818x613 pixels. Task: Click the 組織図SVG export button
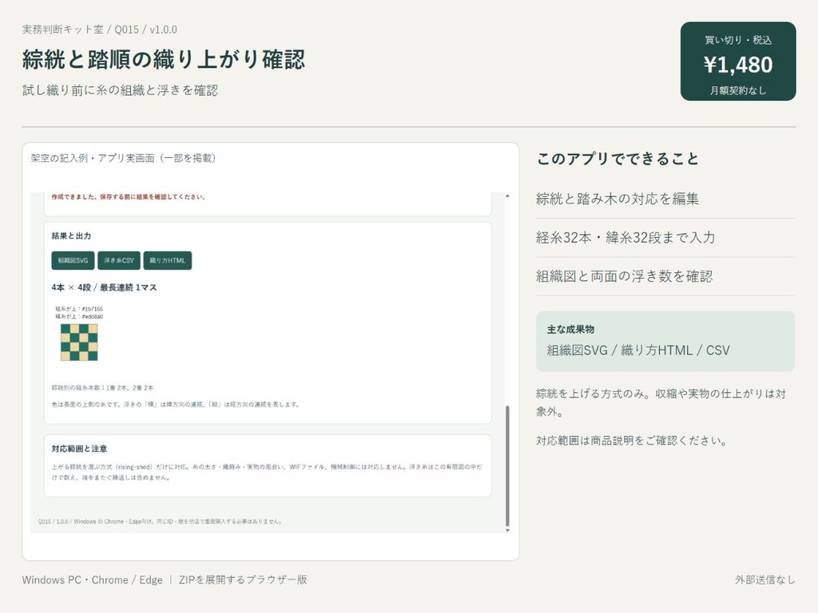(x=73, y=261)
